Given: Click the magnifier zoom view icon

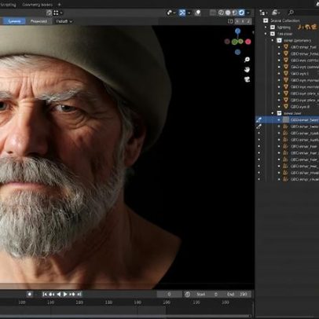Looking at the screenshot, I should (247, 60).
